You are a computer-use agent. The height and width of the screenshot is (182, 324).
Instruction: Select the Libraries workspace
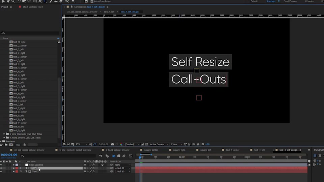tap(309, 1)
